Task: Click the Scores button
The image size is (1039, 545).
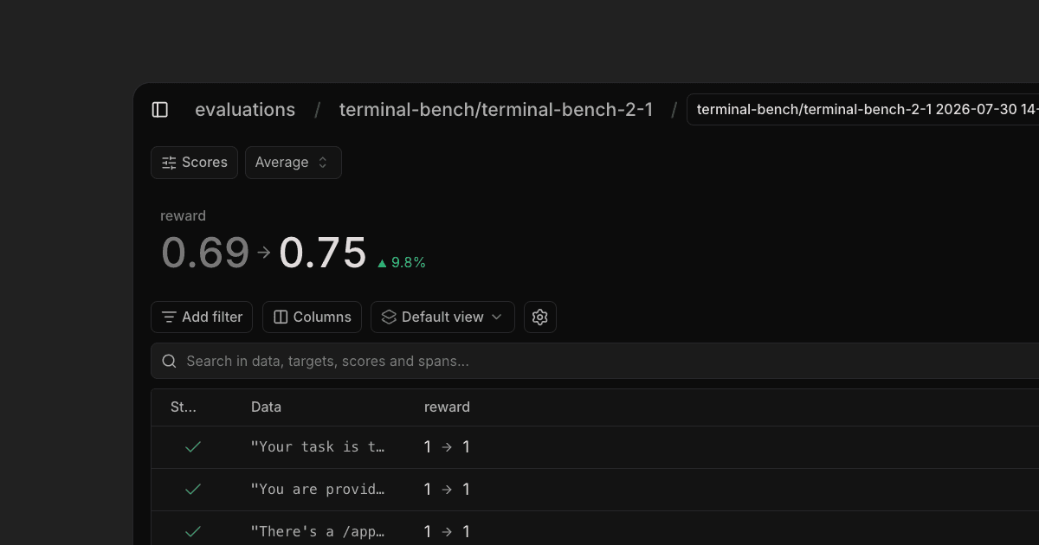Action: coord(194,163)
